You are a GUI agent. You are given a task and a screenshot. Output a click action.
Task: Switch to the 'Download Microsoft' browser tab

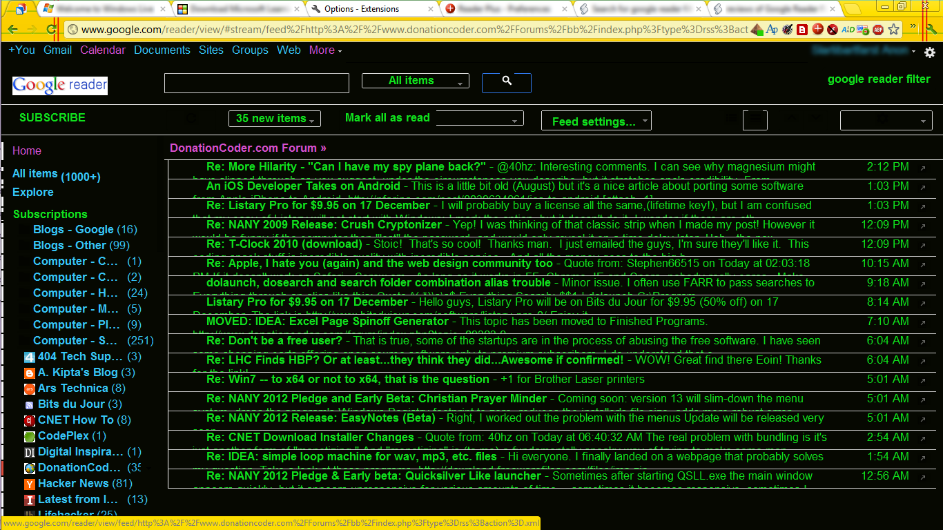click(x=238, y=9)
